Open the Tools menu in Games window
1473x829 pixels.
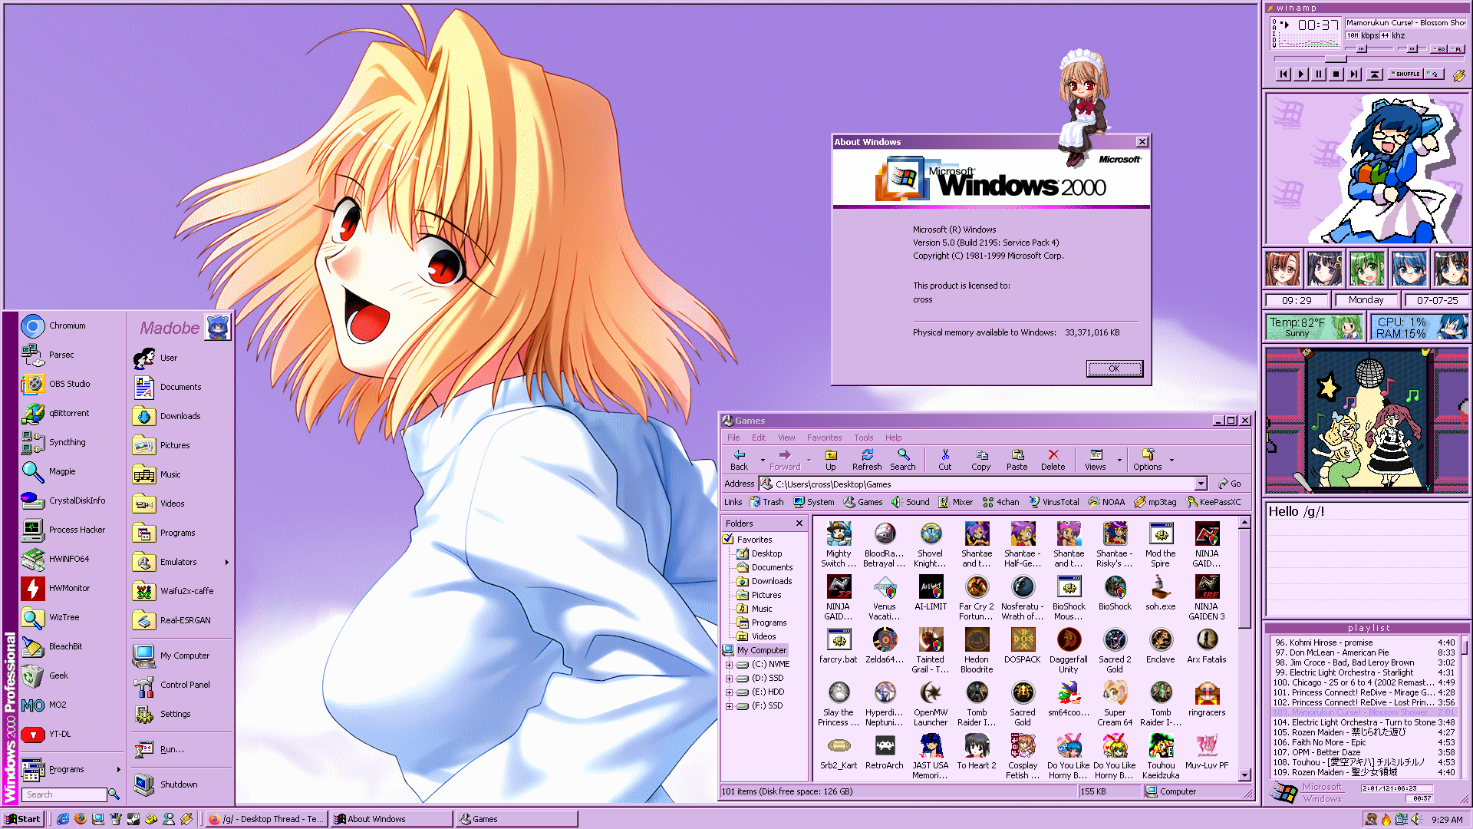(x=864, y=438)
